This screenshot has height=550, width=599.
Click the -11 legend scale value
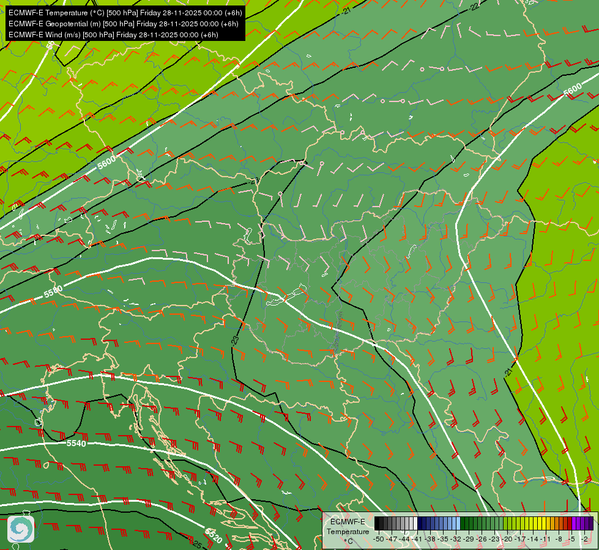tap(545, 539)
